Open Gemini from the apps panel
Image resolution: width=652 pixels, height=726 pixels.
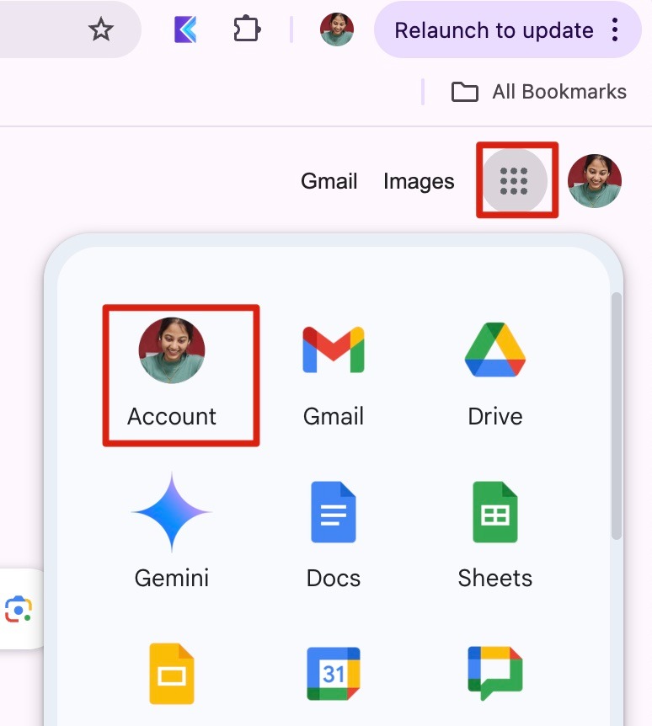click(172, 531)
